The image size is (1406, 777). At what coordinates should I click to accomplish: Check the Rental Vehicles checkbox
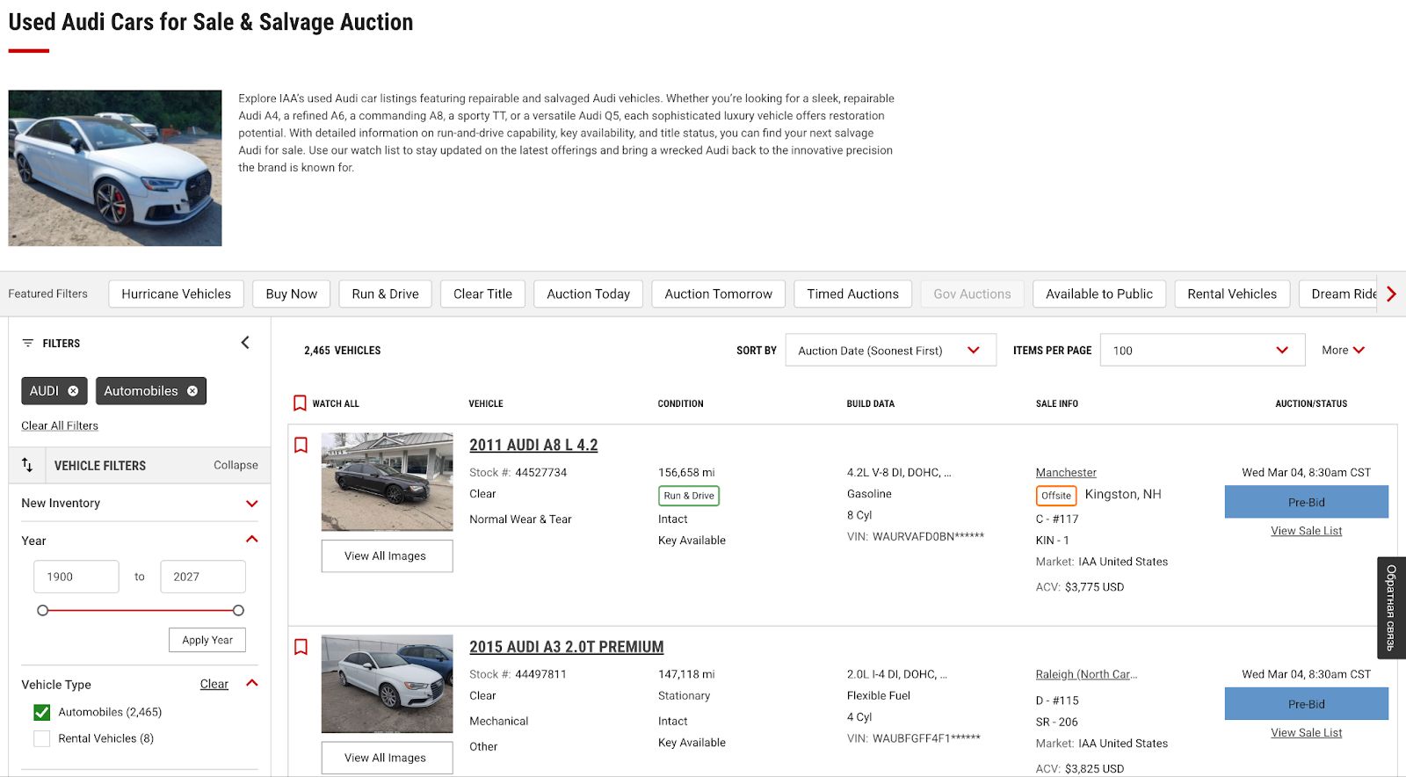pyautogui.click(x=41, y=739)
